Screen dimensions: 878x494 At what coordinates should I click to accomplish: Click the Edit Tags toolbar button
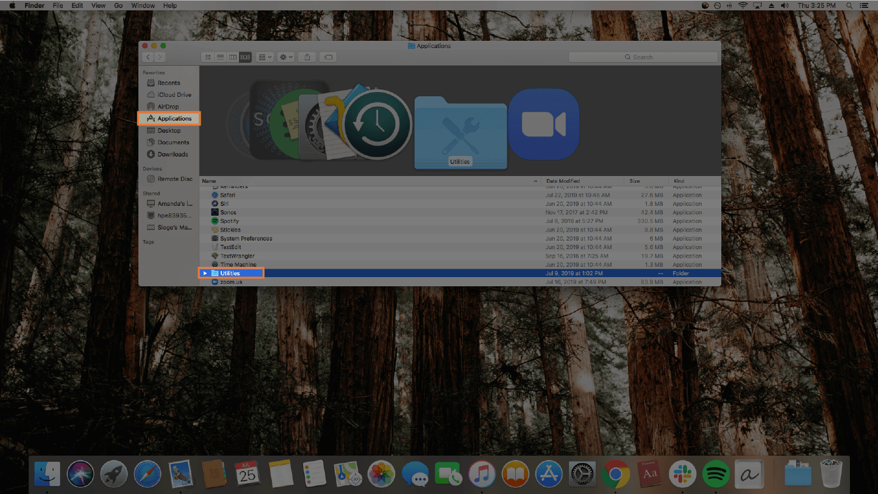[327, 57]
